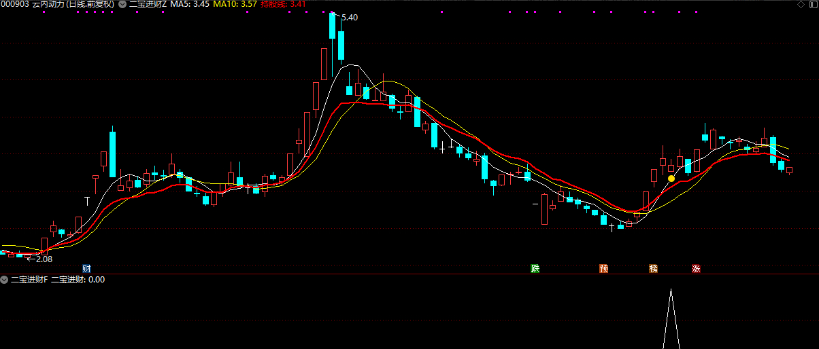Click the tallest cyan candle near 5.40
This screenshot has width=819, height=349.
pos(333,26)
